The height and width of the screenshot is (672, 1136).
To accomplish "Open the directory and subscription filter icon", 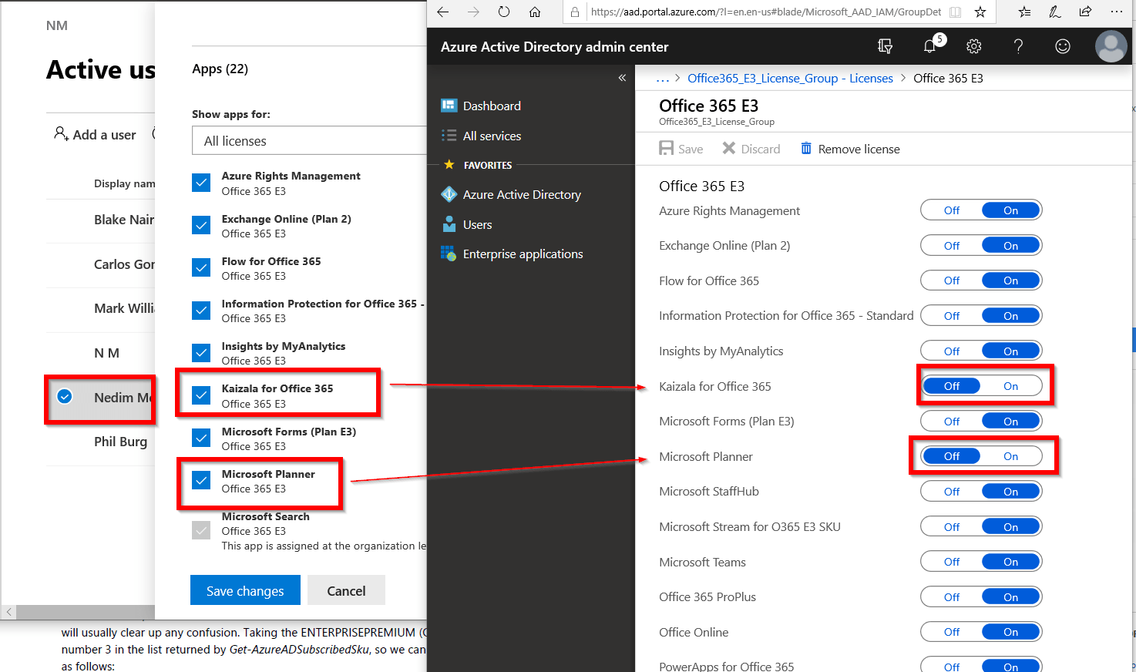I will 886,46.
